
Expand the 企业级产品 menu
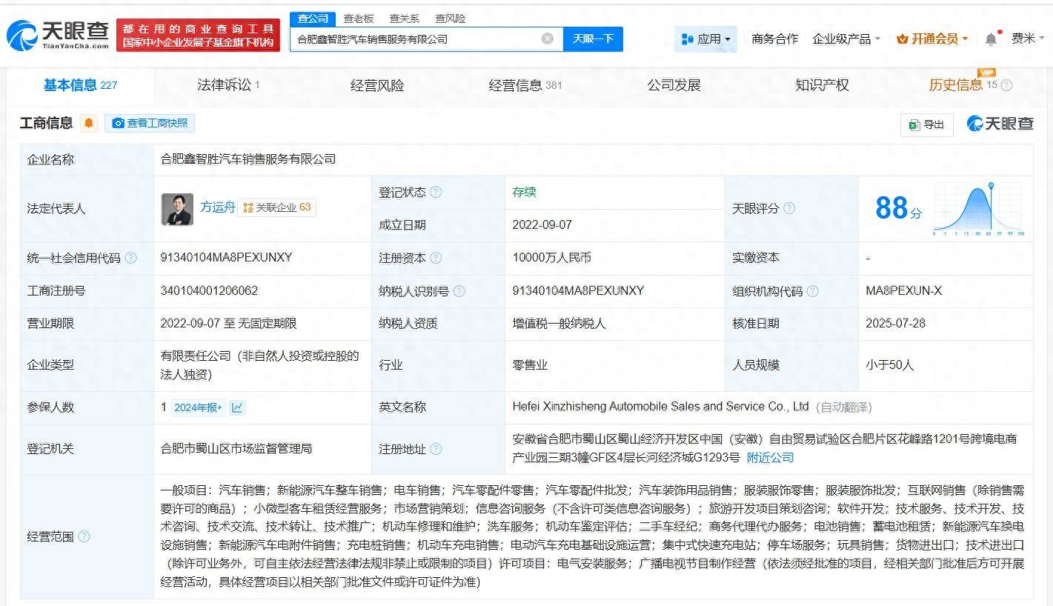point(846,39)
